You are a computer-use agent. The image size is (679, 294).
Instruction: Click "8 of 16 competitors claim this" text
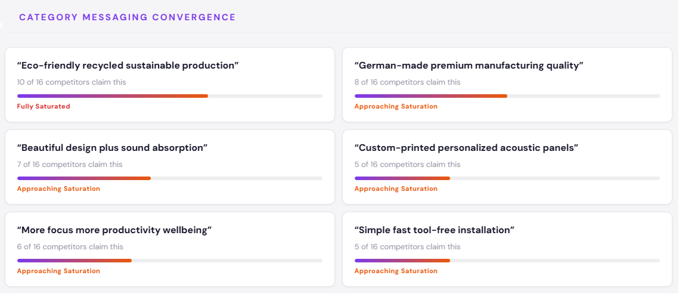pyautogui.click(x=407, y=82)
